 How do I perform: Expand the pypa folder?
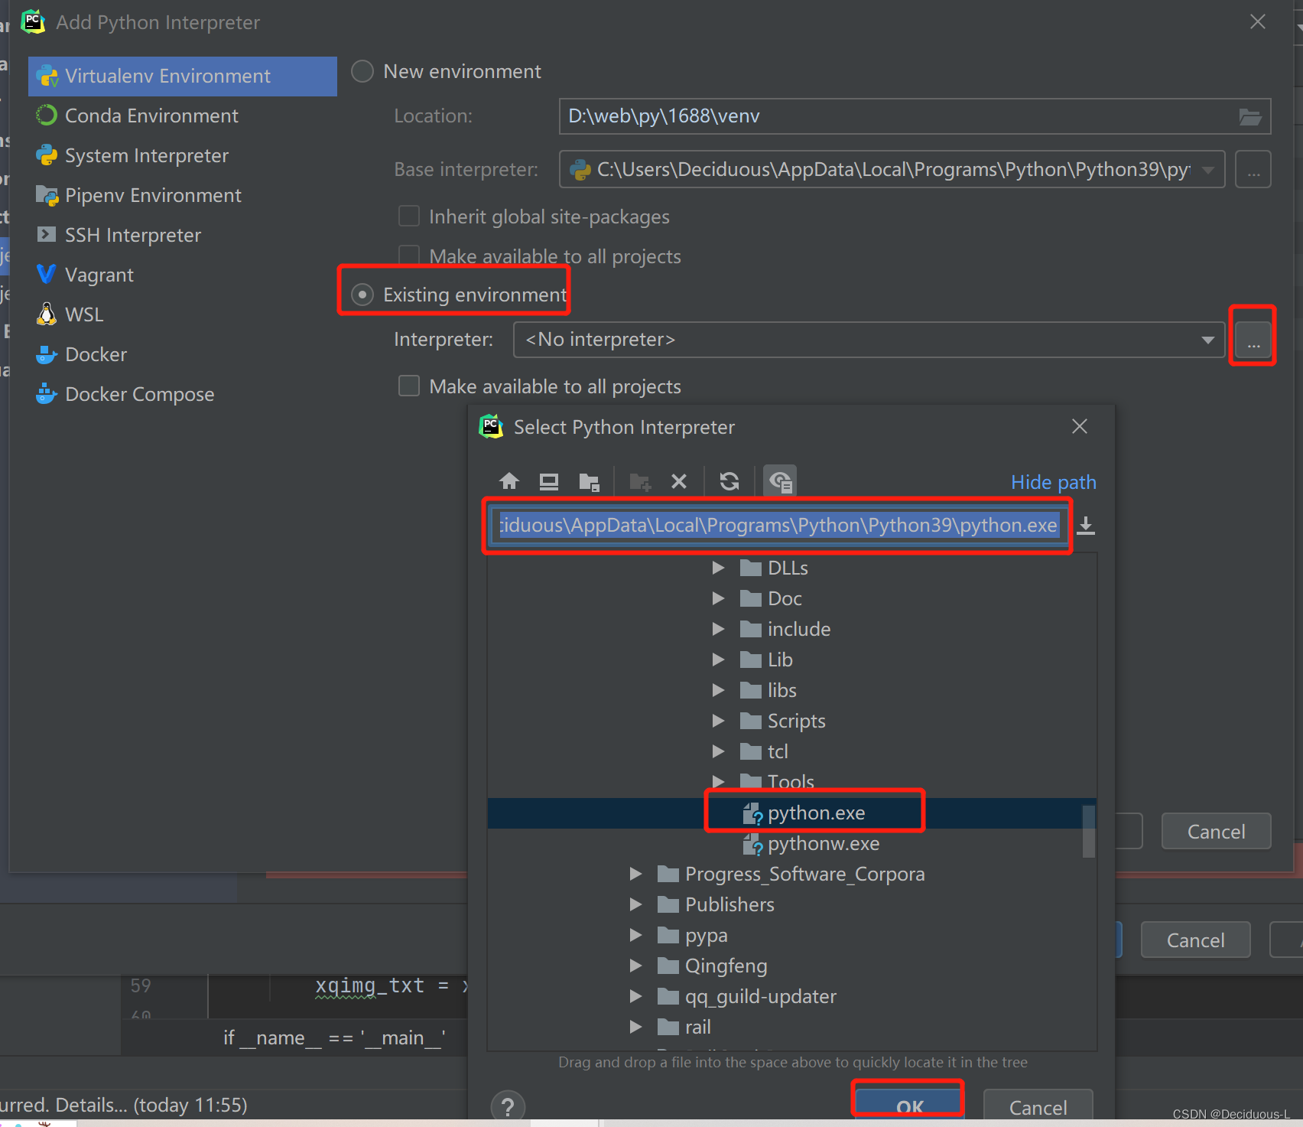click(635, 935)
